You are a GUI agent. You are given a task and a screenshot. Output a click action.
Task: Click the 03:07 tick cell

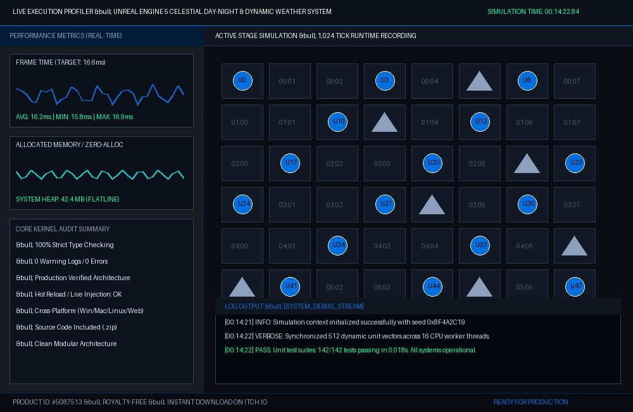[575, 205]
